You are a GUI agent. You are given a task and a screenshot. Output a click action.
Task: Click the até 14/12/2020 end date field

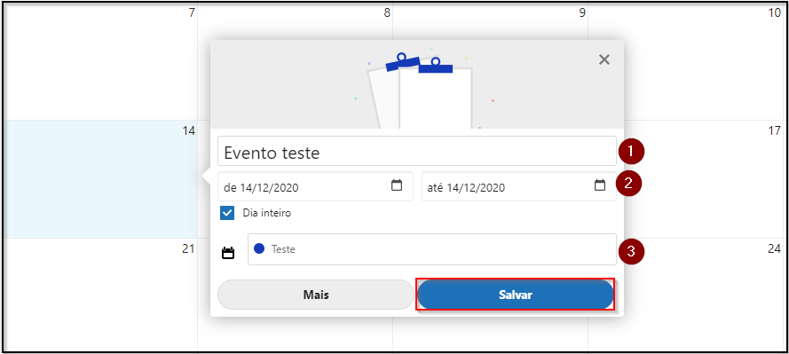click(519, 186)
